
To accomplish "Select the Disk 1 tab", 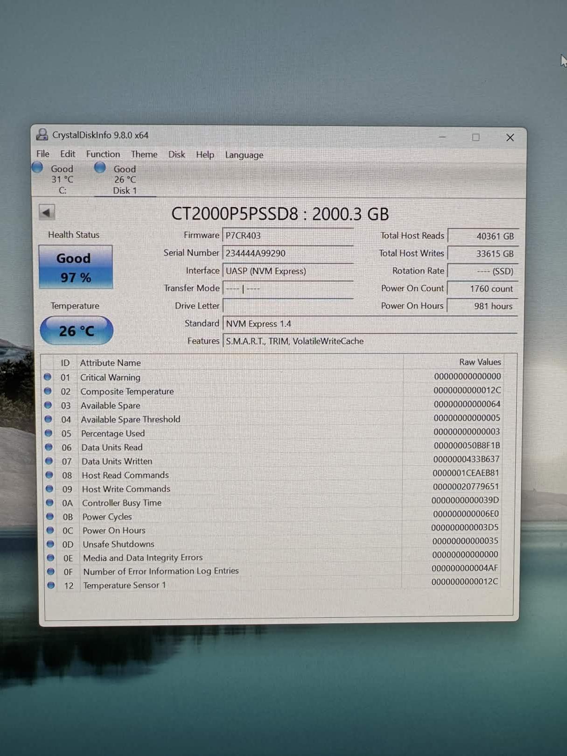I will (125, 180).
